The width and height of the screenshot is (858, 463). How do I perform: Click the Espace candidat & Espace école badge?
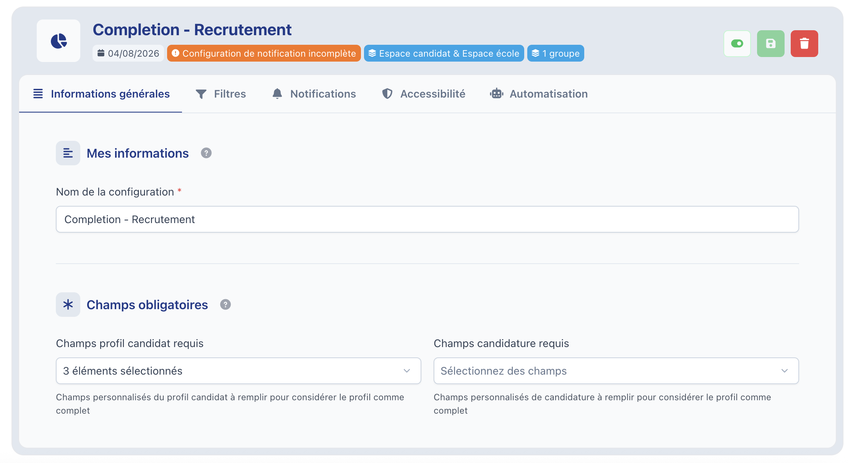pos(444,53)
